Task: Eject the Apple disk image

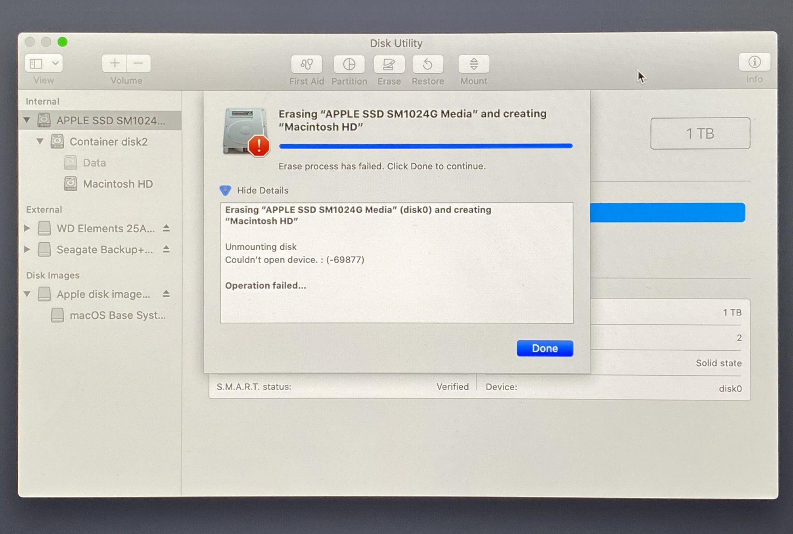Action: coord(167,294)
